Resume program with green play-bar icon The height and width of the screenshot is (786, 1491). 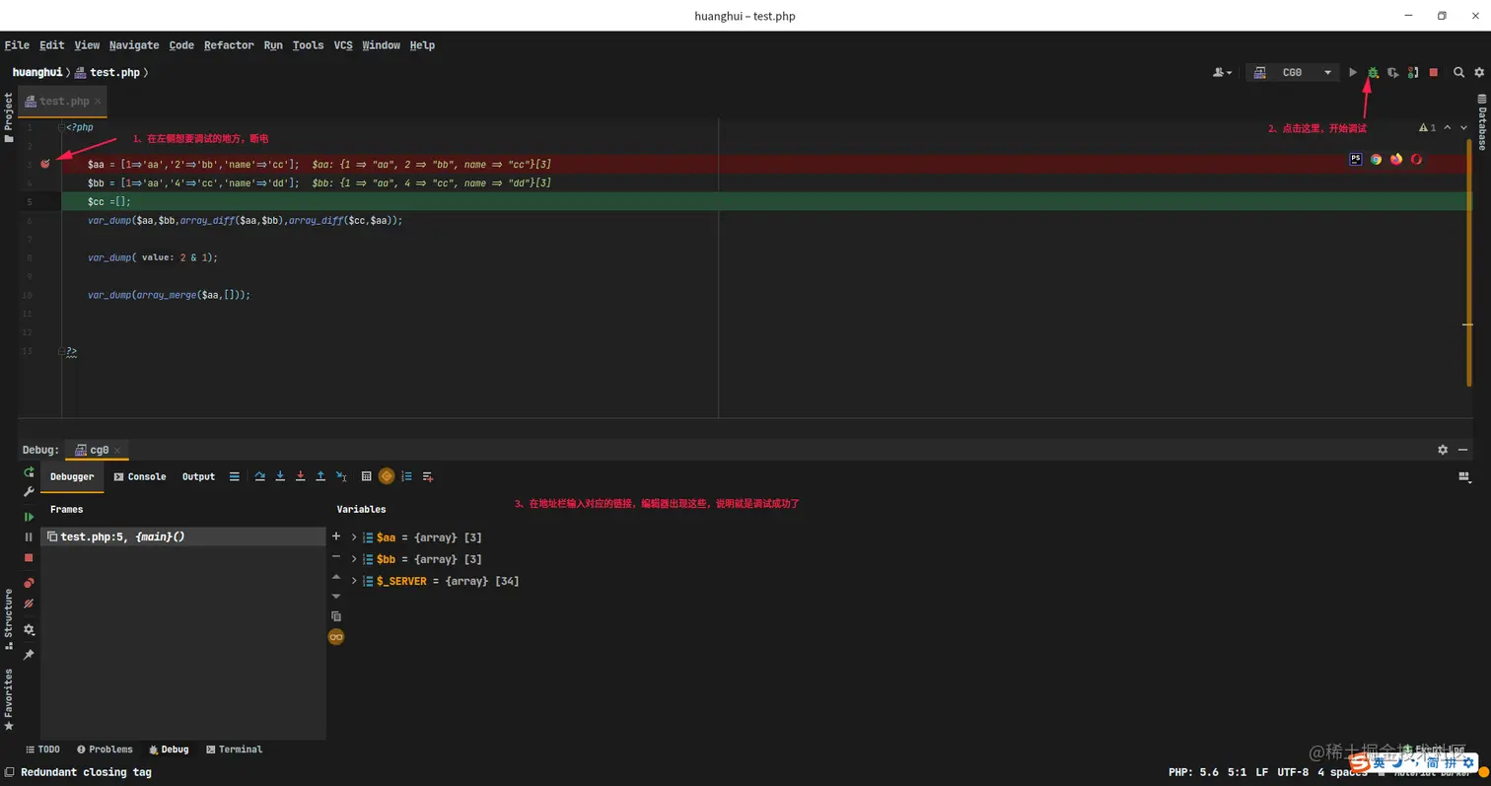29,517
